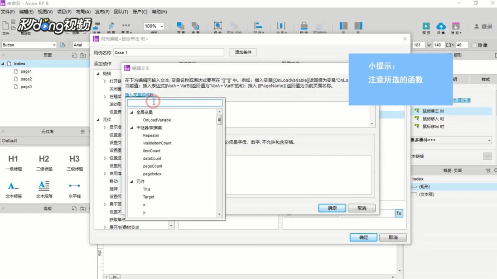Click the function search input field

pos(175,103)
